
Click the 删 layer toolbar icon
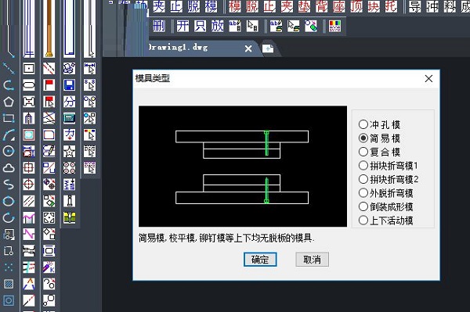(159, 26)
